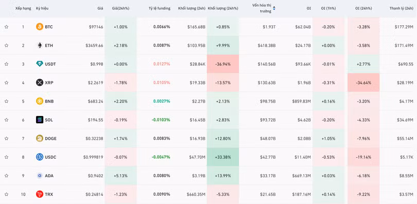Image resolution: width=417 pixels, height=204 pixels.
Task: Click the Tether USDT logo
Action: [x=40, y=64]
